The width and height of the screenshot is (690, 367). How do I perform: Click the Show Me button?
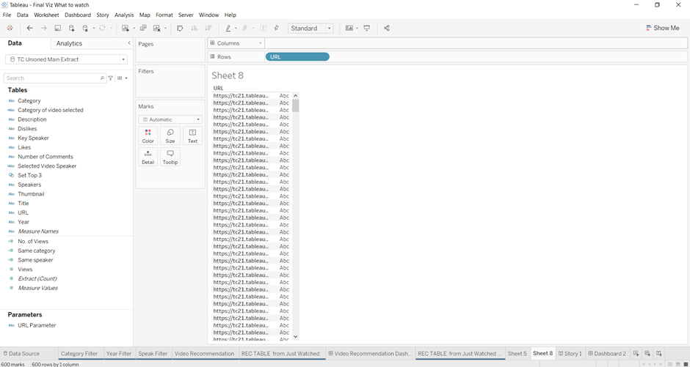(x=662, y=28)
